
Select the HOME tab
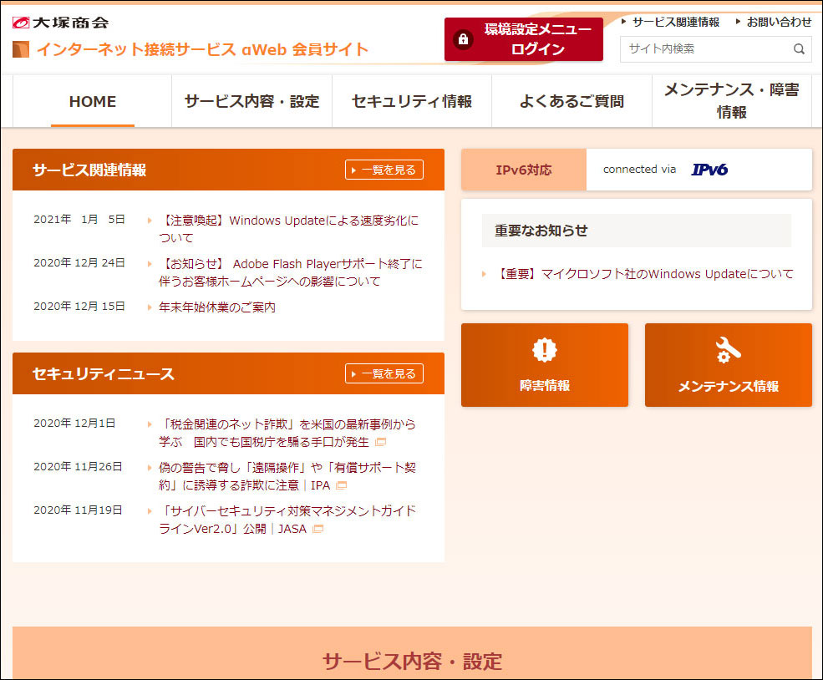click(92, 101)
